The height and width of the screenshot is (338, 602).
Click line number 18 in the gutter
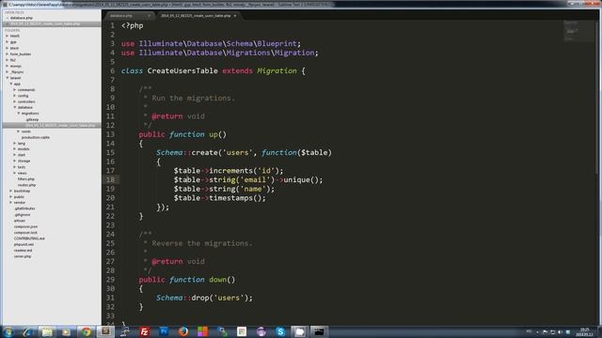pos(110,179)
